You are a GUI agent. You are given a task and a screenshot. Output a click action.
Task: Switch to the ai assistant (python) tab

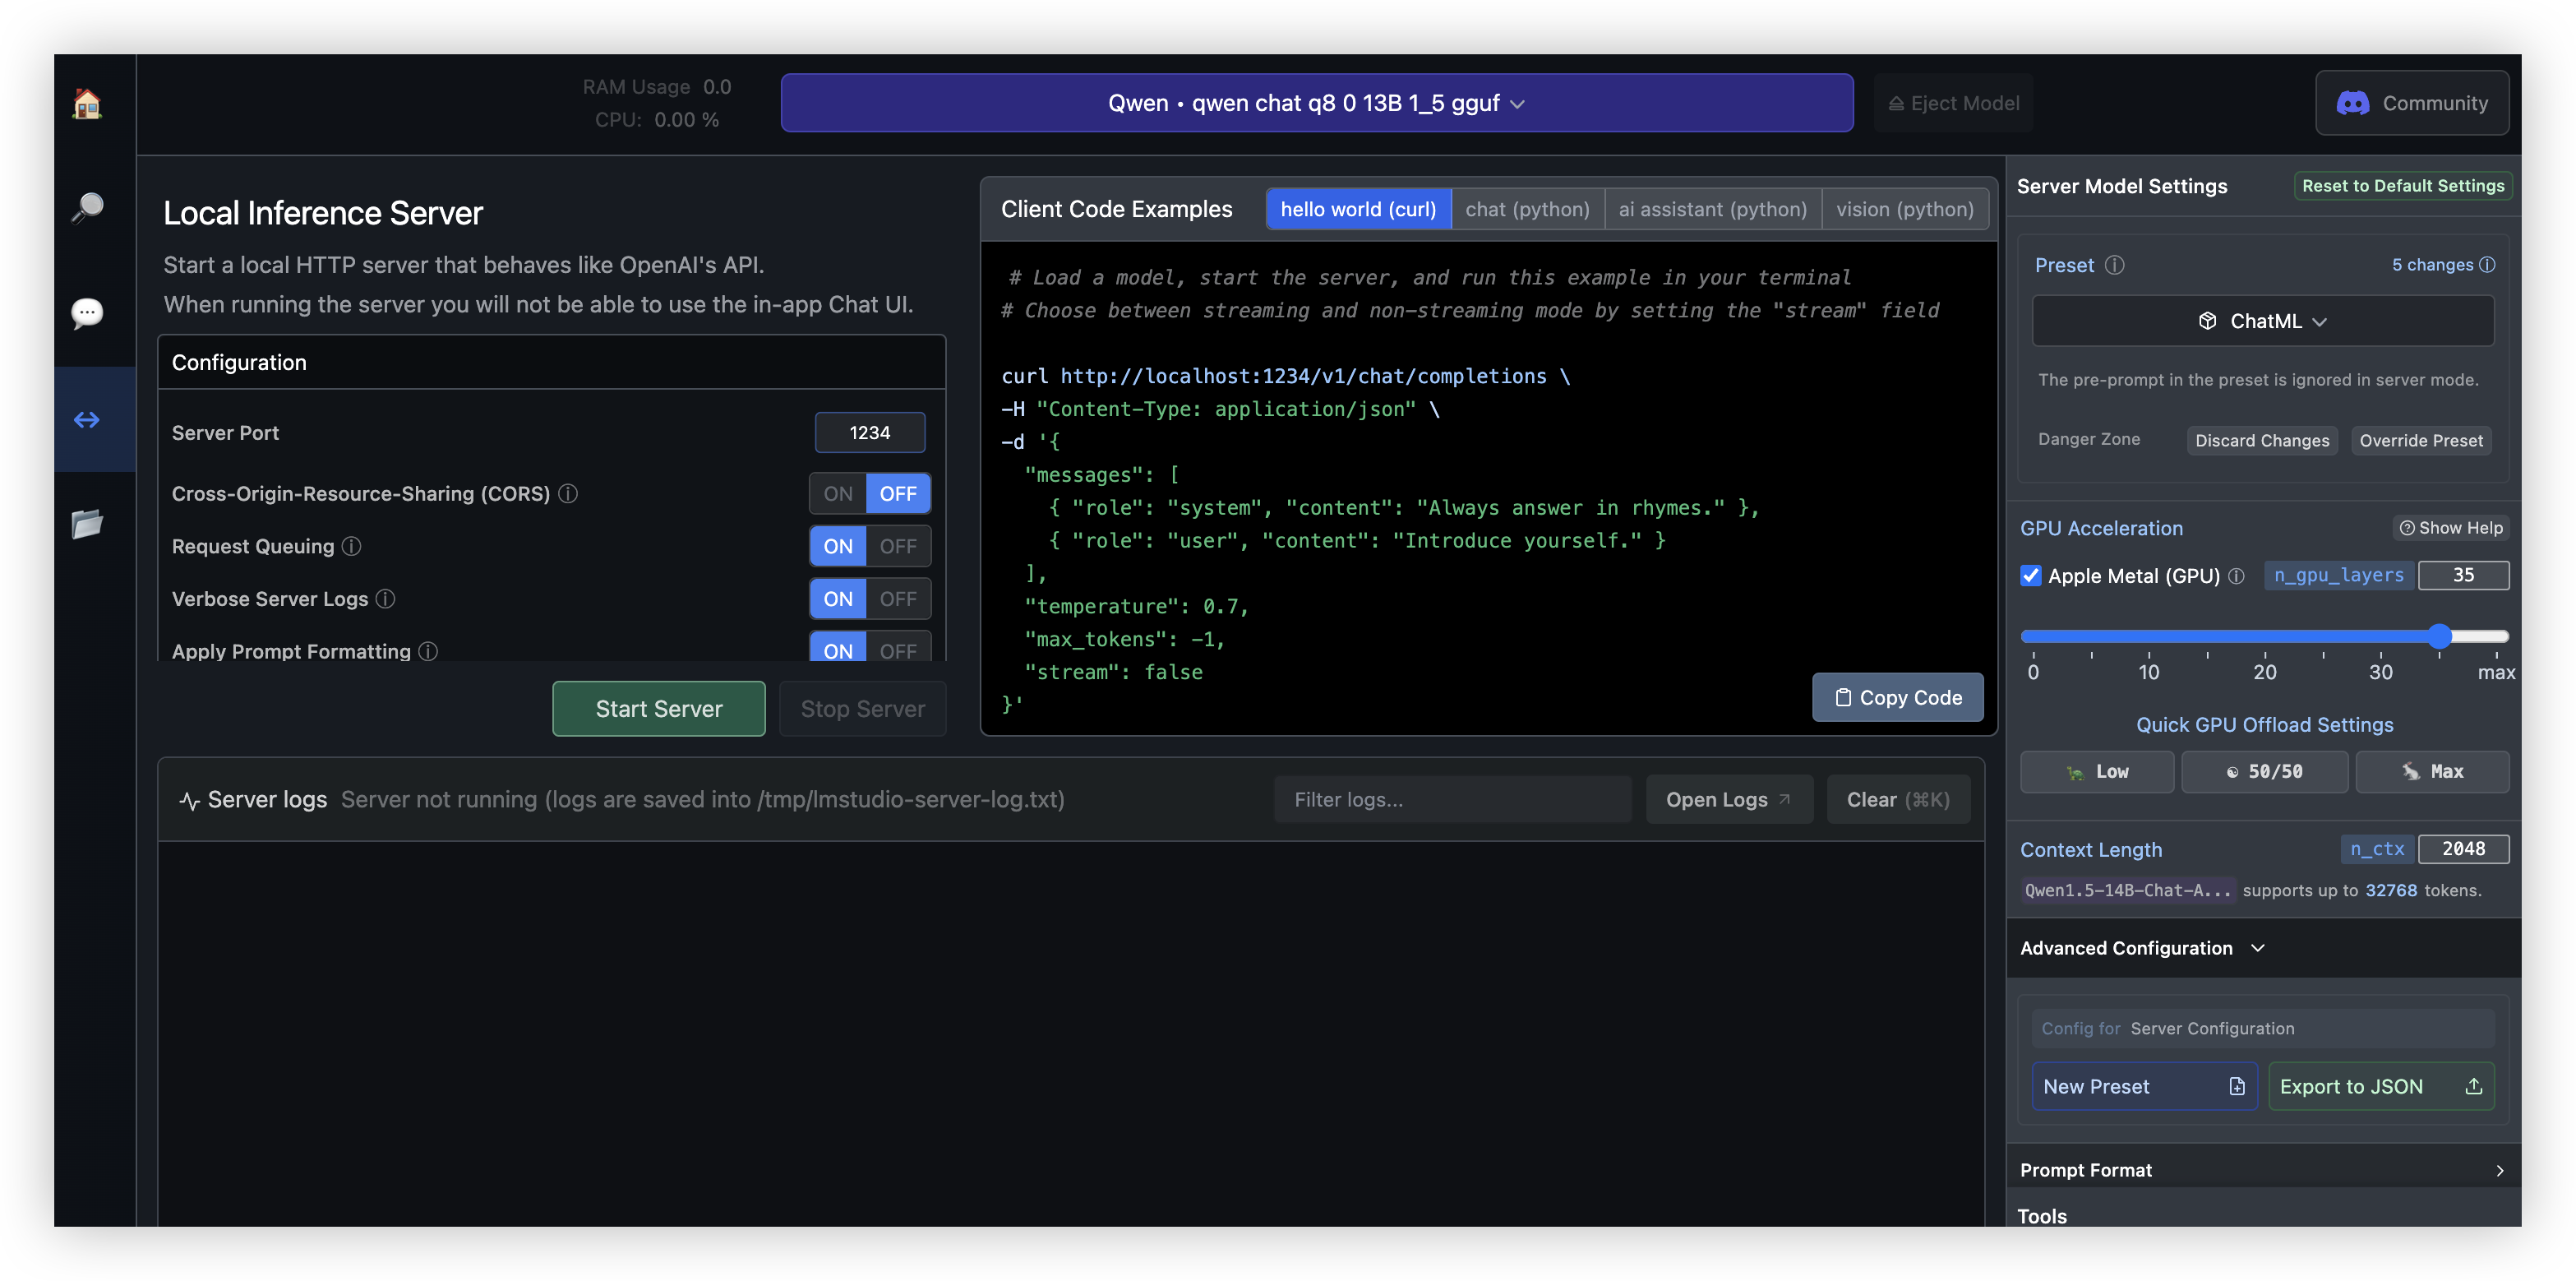tap(1712, 209)
